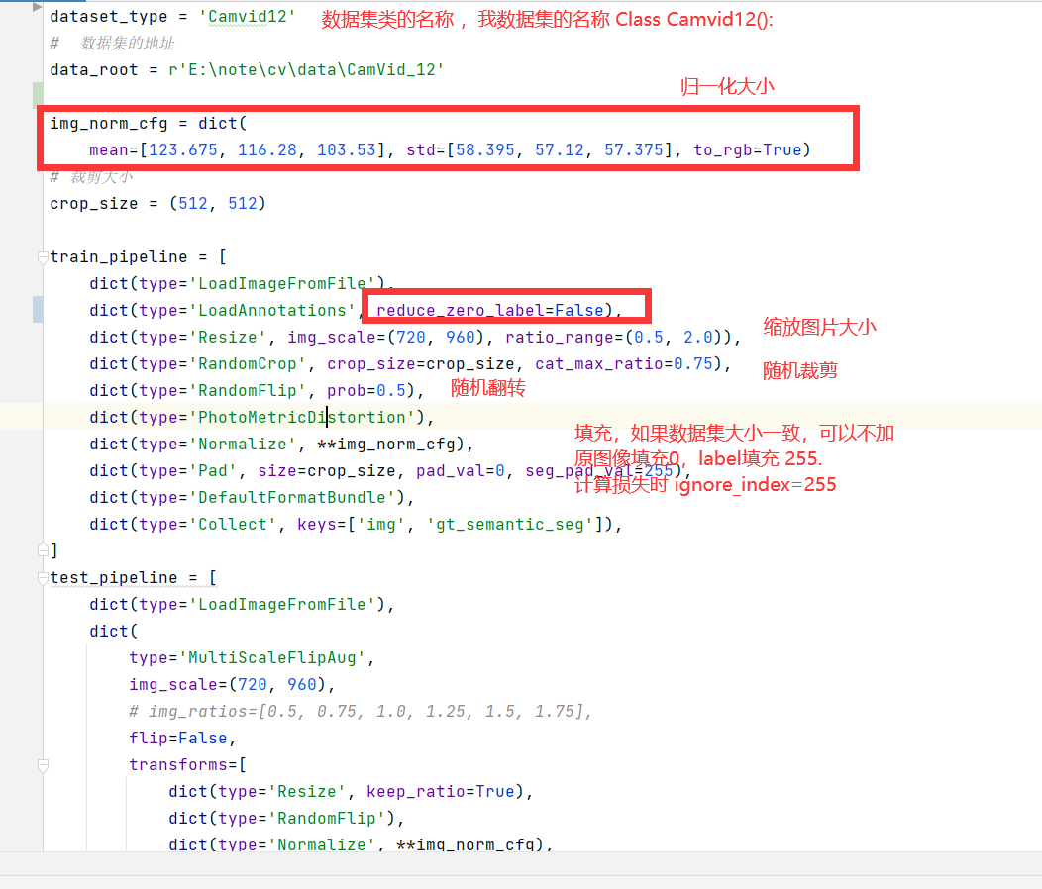Click the fold marker at the closing bracket
The image size is (1042, 889).
[x=42, y=549]
